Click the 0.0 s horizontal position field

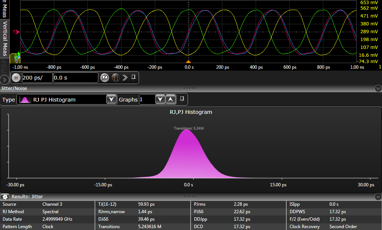[x=75, y=78]
